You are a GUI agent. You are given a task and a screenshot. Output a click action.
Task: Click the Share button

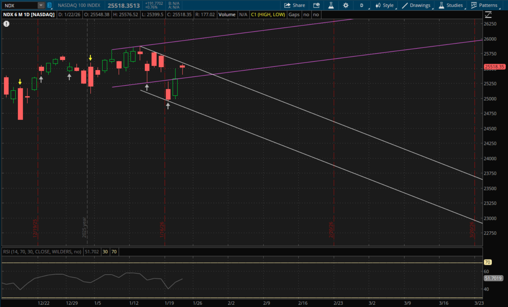pyautogui.click(x=294, y=5)
